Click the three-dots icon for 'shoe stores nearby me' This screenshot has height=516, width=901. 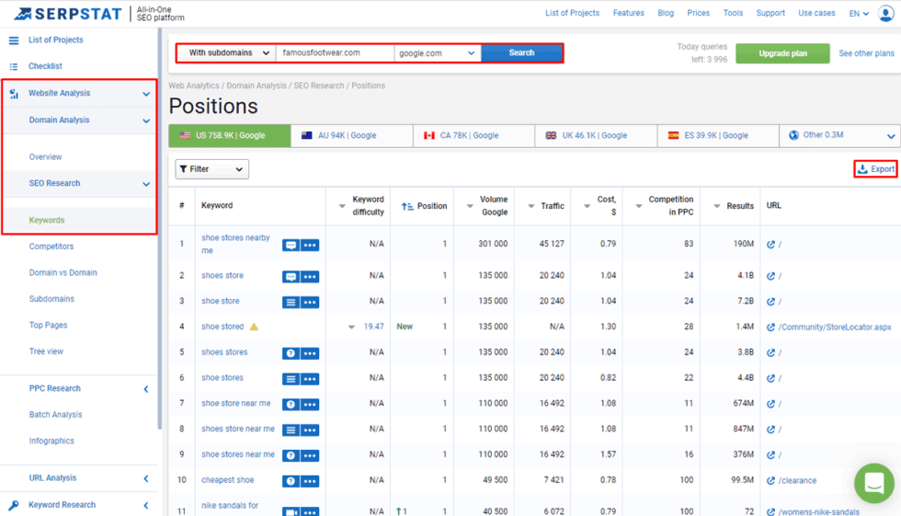tap(310, 245)
